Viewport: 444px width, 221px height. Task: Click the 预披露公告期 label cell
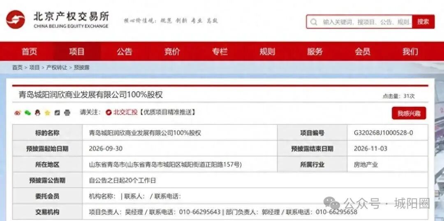coord(47,180)
